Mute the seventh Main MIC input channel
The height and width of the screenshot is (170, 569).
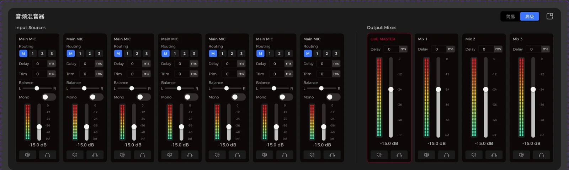point(312,155)
